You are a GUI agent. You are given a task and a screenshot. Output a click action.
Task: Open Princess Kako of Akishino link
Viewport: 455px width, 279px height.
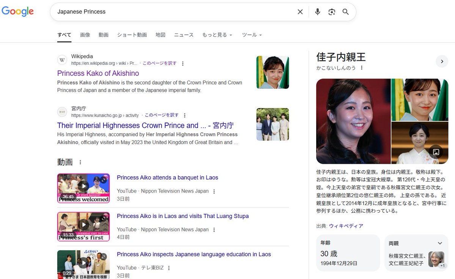click(x=98, y=74)
